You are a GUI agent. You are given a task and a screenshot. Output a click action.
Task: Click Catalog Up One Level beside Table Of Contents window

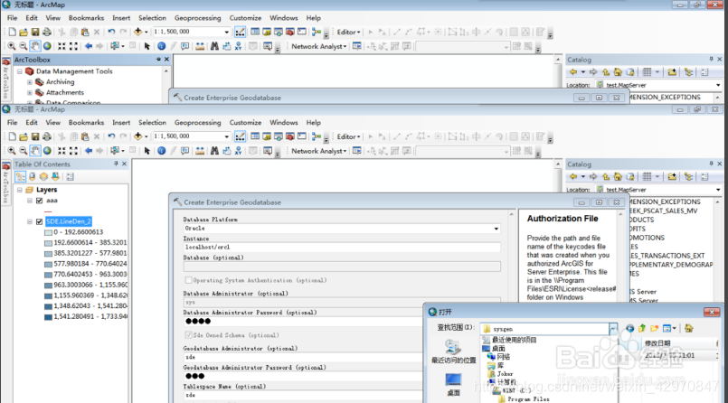point(606,177)
